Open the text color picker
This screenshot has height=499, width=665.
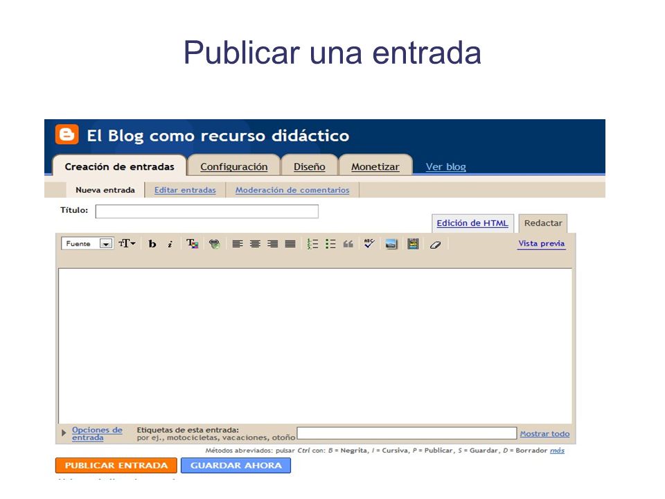point(193,243)
